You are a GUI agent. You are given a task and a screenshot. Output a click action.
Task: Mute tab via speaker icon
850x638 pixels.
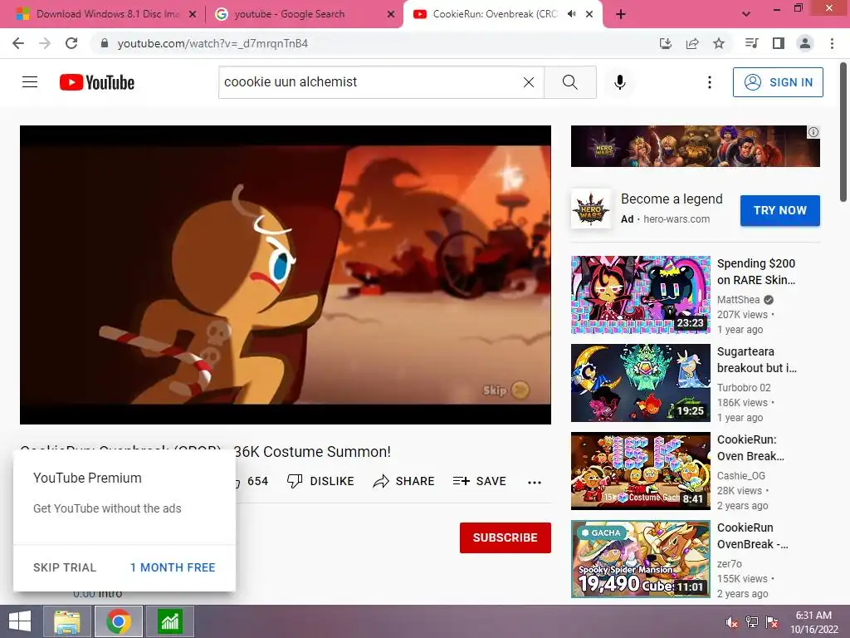[x=571, y=14]
